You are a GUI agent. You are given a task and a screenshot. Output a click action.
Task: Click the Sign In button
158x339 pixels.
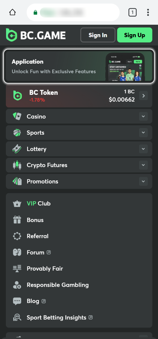[98, 35]
